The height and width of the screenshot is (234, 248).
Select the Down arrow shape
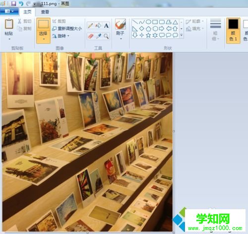click(135, 35)
